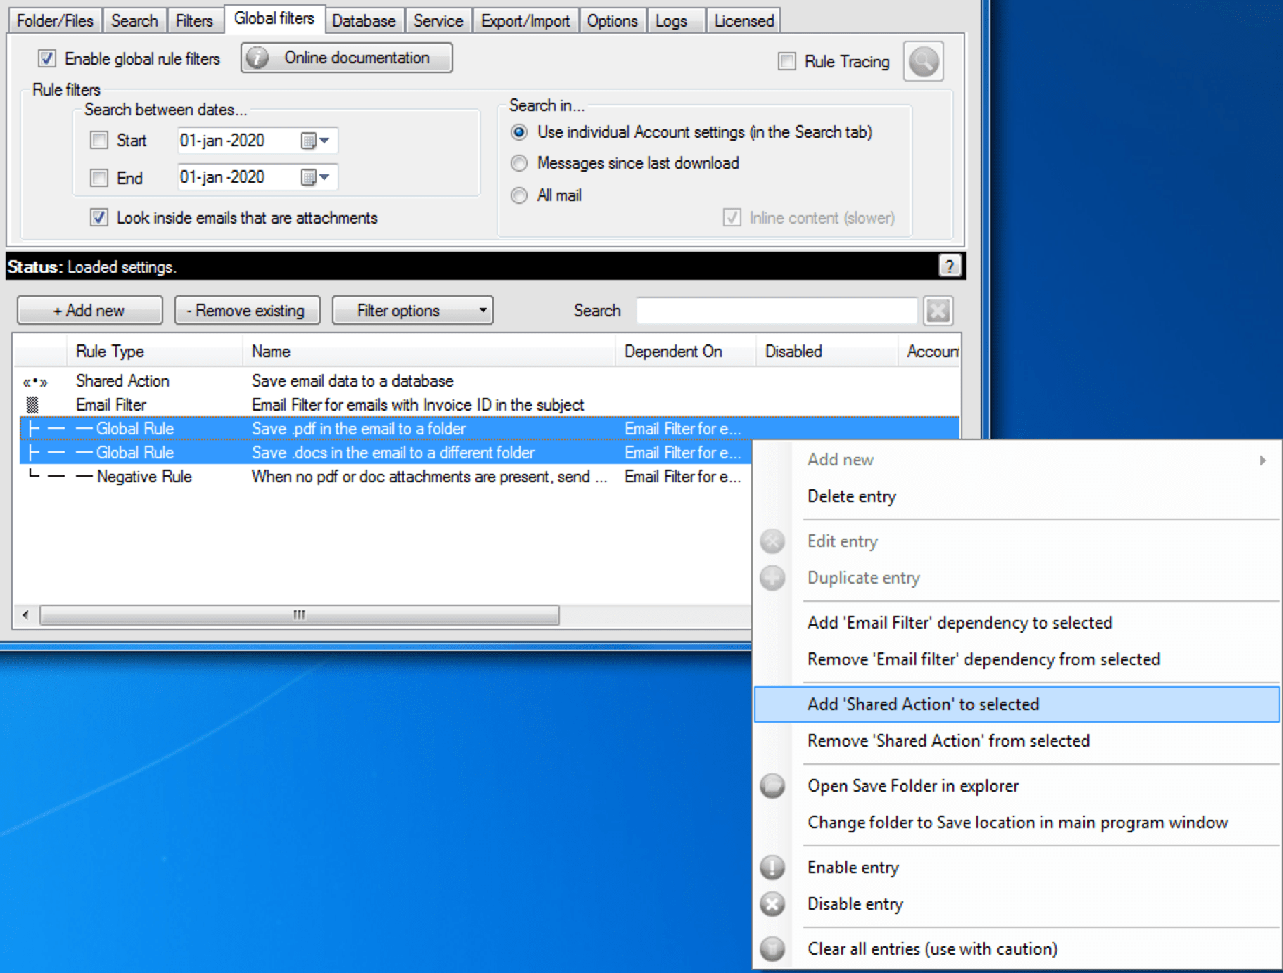This screenshot has height=973, width=1283.
Task: Click the help question mark icon
Action: coord(949,266)
